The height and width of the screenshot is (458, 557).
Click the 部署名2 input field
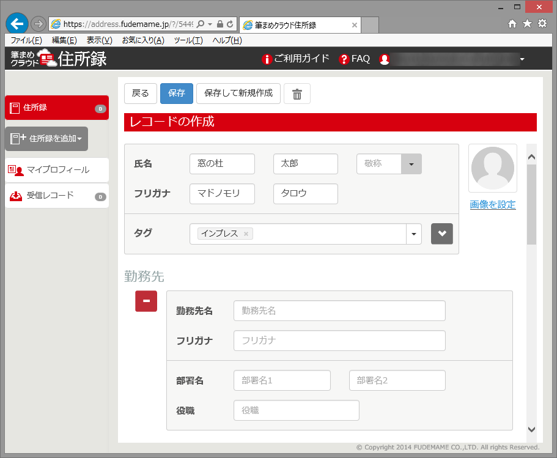(397, 380)
